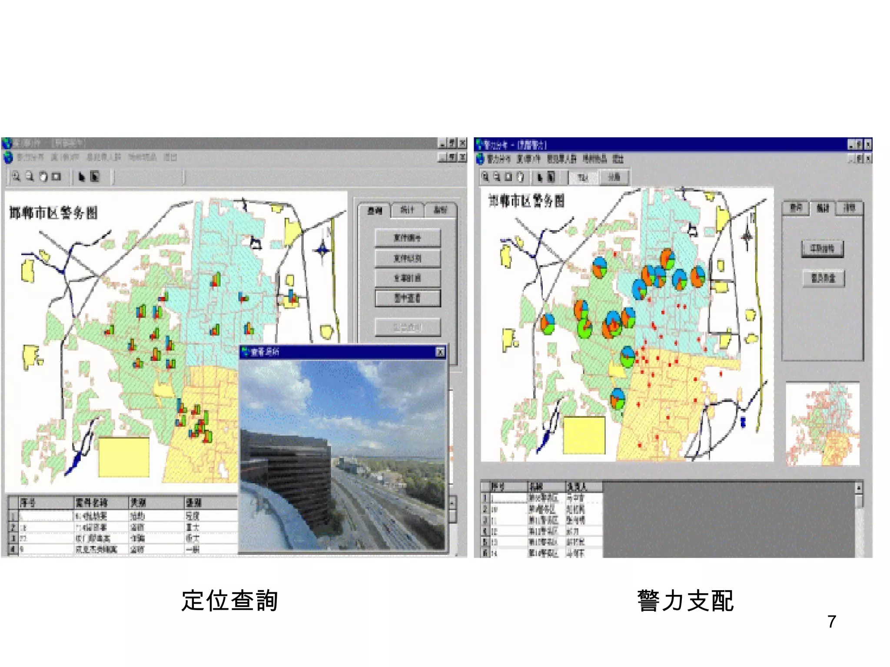
Task: Click zoom-out magnifier in left window toolbar
Action: coord(30,177)
